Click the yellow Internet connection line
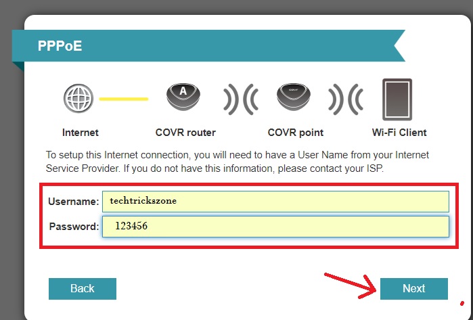 click(x=123, y=99)
